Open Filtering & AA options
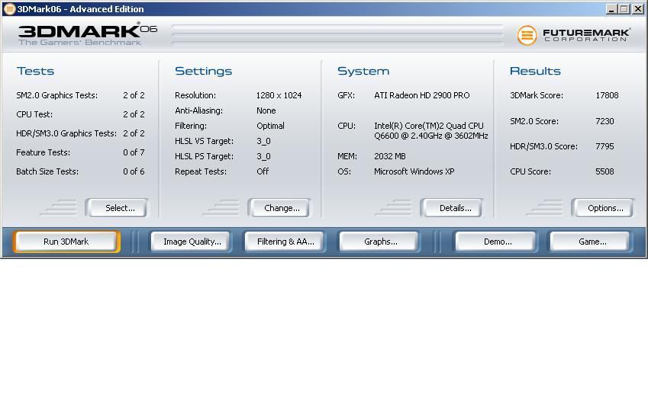The width and height of the screenshot is (648, 400). tap(285, 242)
